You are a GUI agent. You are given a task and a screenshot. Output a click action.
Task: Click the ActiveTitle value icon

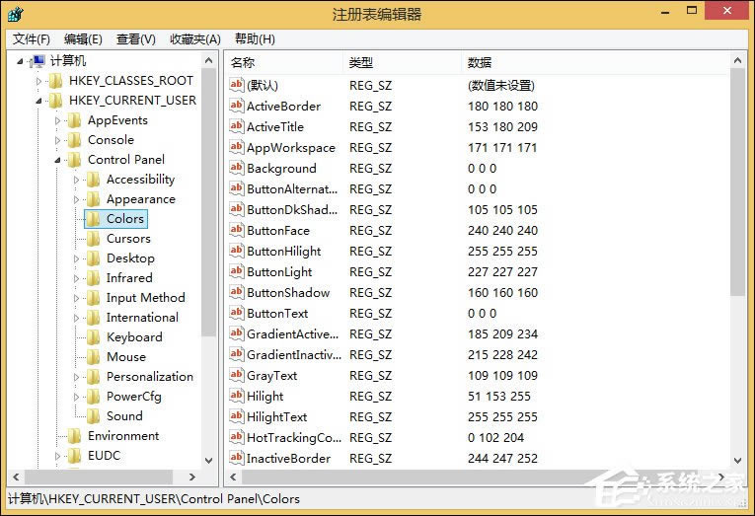237,126
